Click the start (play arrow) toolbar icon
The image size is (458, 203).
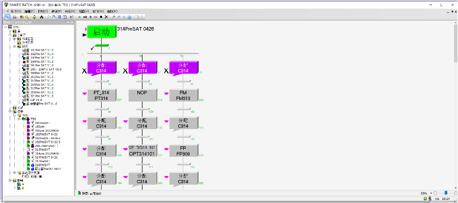point(80,17)
